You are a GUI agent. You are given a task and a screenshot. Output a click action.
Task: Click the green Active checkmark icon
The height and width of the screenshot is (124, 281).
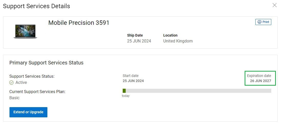(12, 83)
